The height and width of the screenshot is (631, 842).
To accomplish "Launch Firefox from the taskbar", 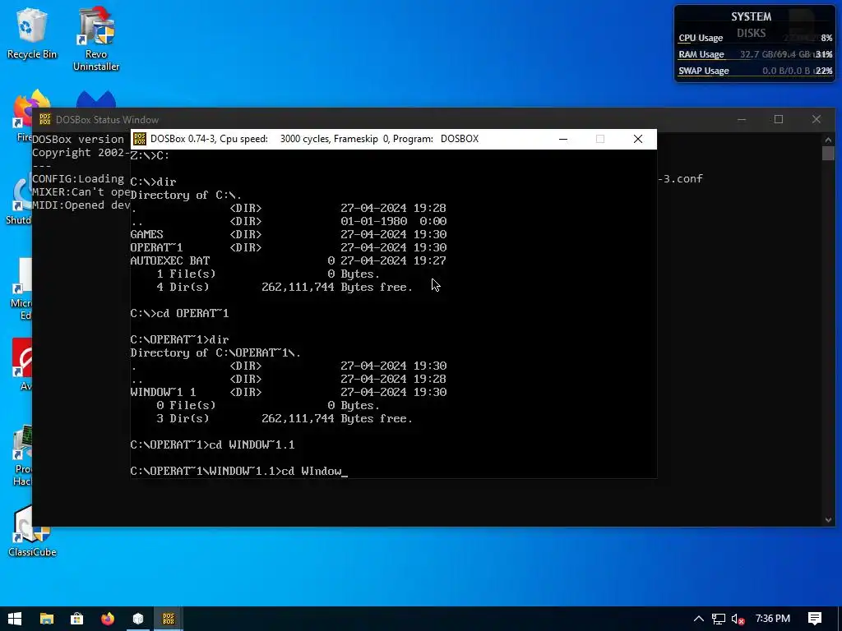I will (x=108, y=619).
